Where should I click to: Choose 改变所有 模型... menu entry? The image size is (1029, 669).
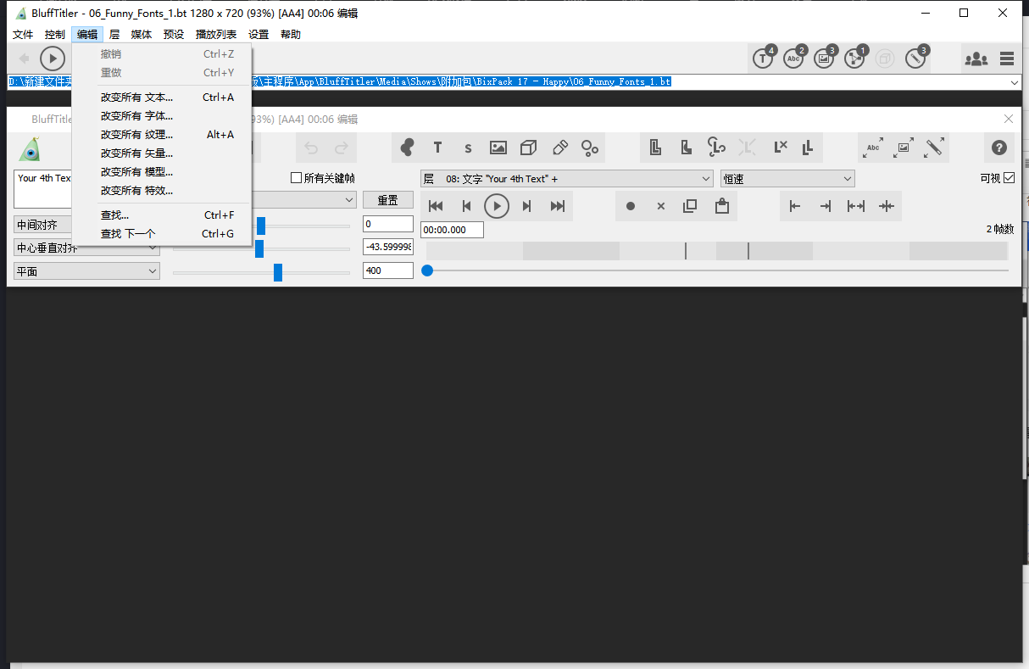click(162, 172)
